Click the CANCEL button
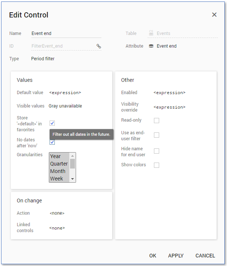 point(205,256)
